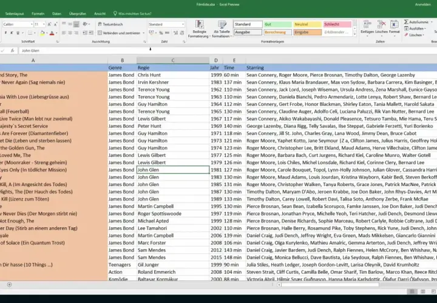
Task: Apply the Gut cell style
Action: tap(277, 24)
